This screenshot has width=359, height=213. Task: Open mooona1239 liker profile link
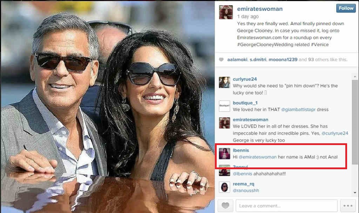(283, 60)
